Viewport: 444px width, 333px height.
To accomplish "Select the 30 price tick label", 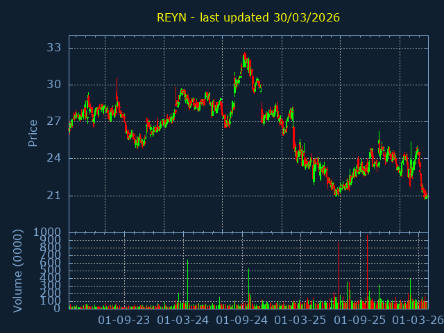I will (x=53, y=85).
